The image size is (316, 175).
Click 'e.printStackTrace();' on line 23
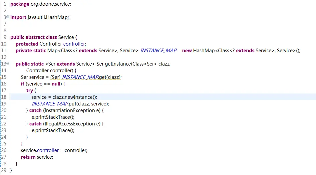pos(53,130)
